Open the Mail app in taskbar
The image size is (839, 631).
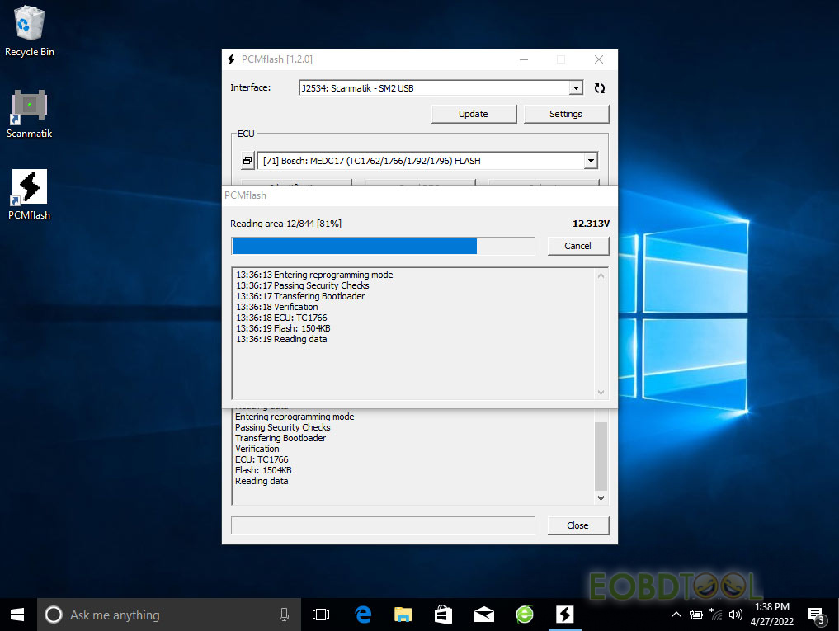[483, 615]
